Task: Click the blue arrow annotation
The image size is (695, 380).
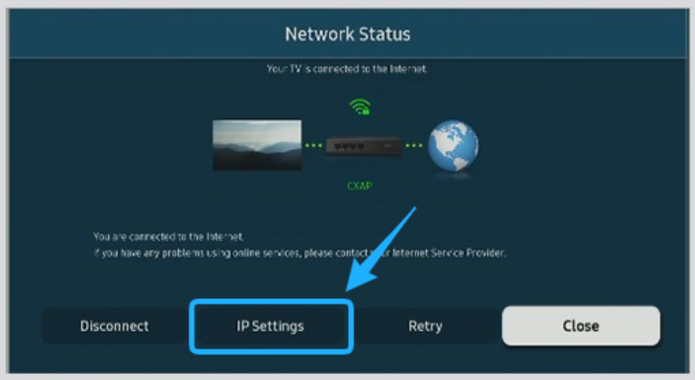Action: [382, 249]
